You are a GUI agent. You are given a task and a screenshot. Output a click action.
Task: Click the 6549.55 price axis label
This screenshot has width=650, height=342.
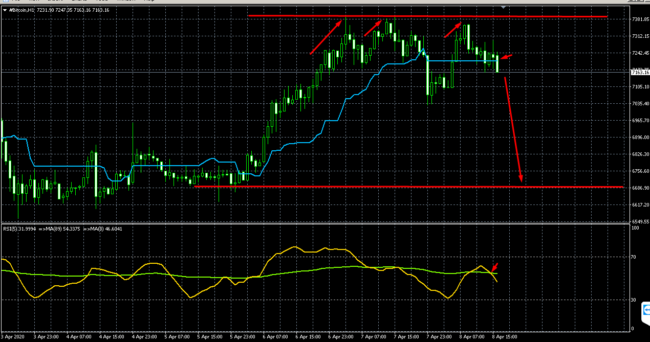[x=640, y=222]
